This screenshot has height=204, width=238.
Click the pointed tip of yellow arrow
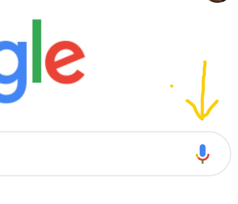pos(202,119)
